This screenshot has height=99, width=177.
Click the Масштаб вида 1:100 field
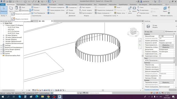(166, 36)
